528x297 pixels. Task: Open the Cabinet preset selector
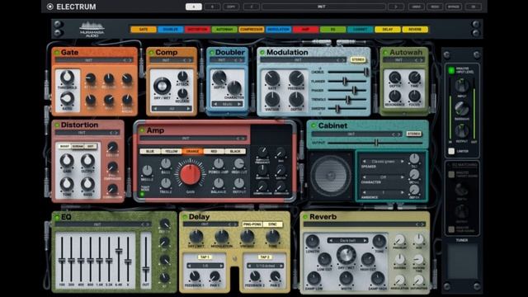click(x=357, y=134)
